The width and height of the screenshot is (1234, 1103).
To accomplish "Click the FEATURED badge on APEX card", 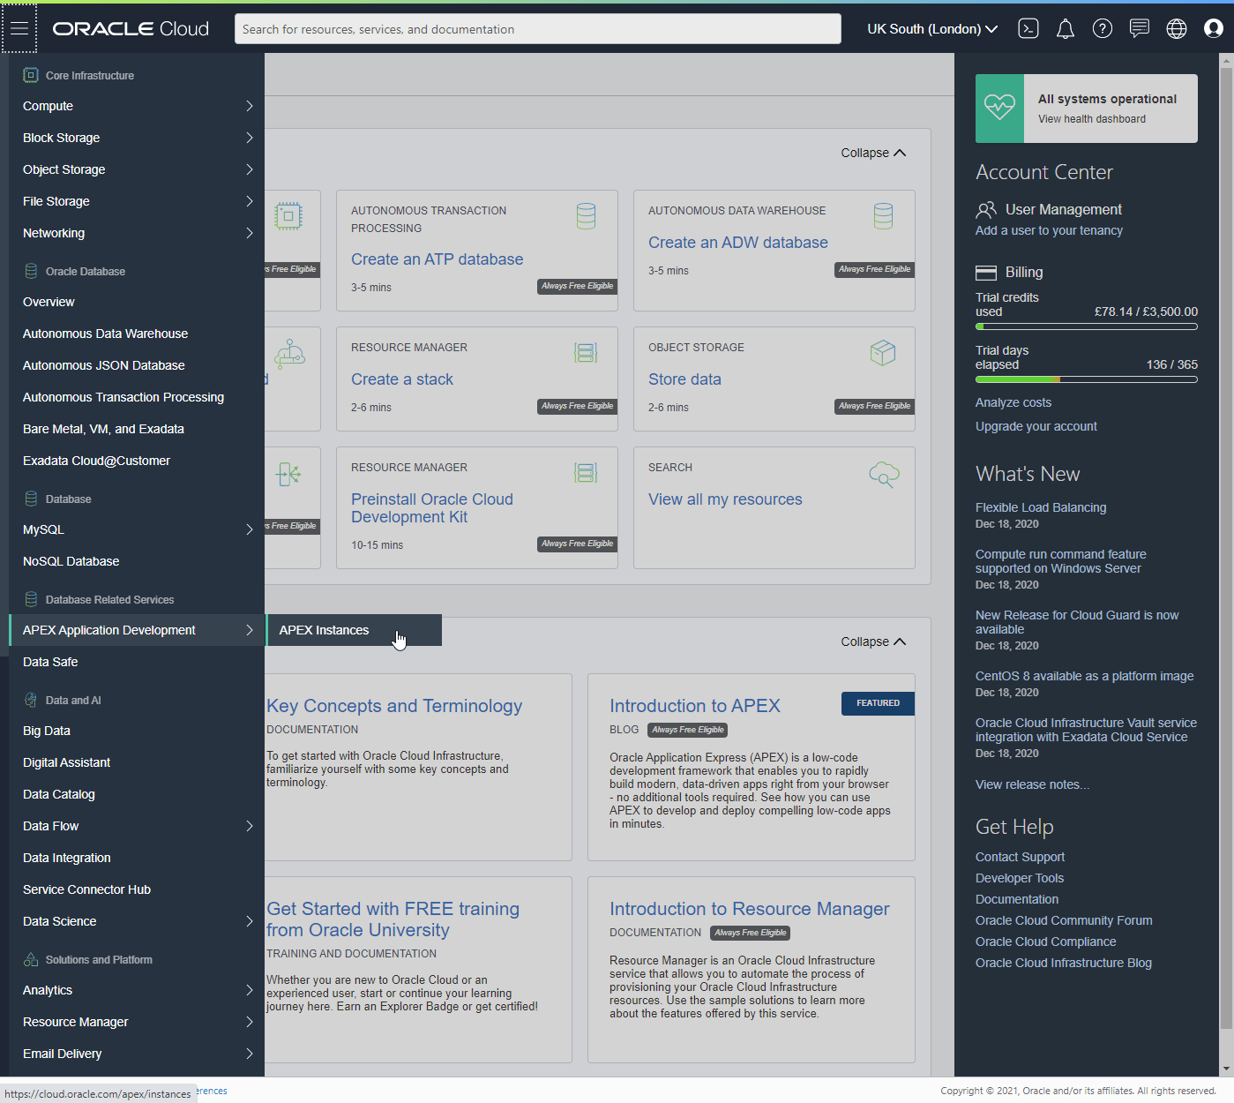I will (x=878, y=703).
